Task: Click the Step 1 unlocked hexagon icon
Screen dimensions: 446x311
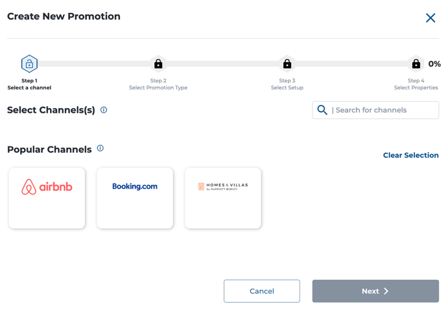Action: pos(29,63)
